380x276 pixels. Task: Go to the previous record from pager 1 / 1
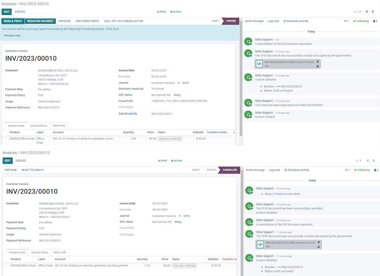(367, 161)
